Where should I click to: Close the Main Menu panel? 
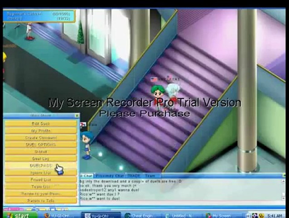pyautogui.click(x=77, y=116)
